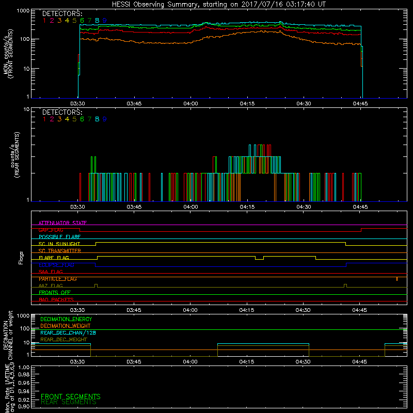Click the DECIMATION_WEIGHT legend label
Screen dimensions: 413x413
coord(66,326)
